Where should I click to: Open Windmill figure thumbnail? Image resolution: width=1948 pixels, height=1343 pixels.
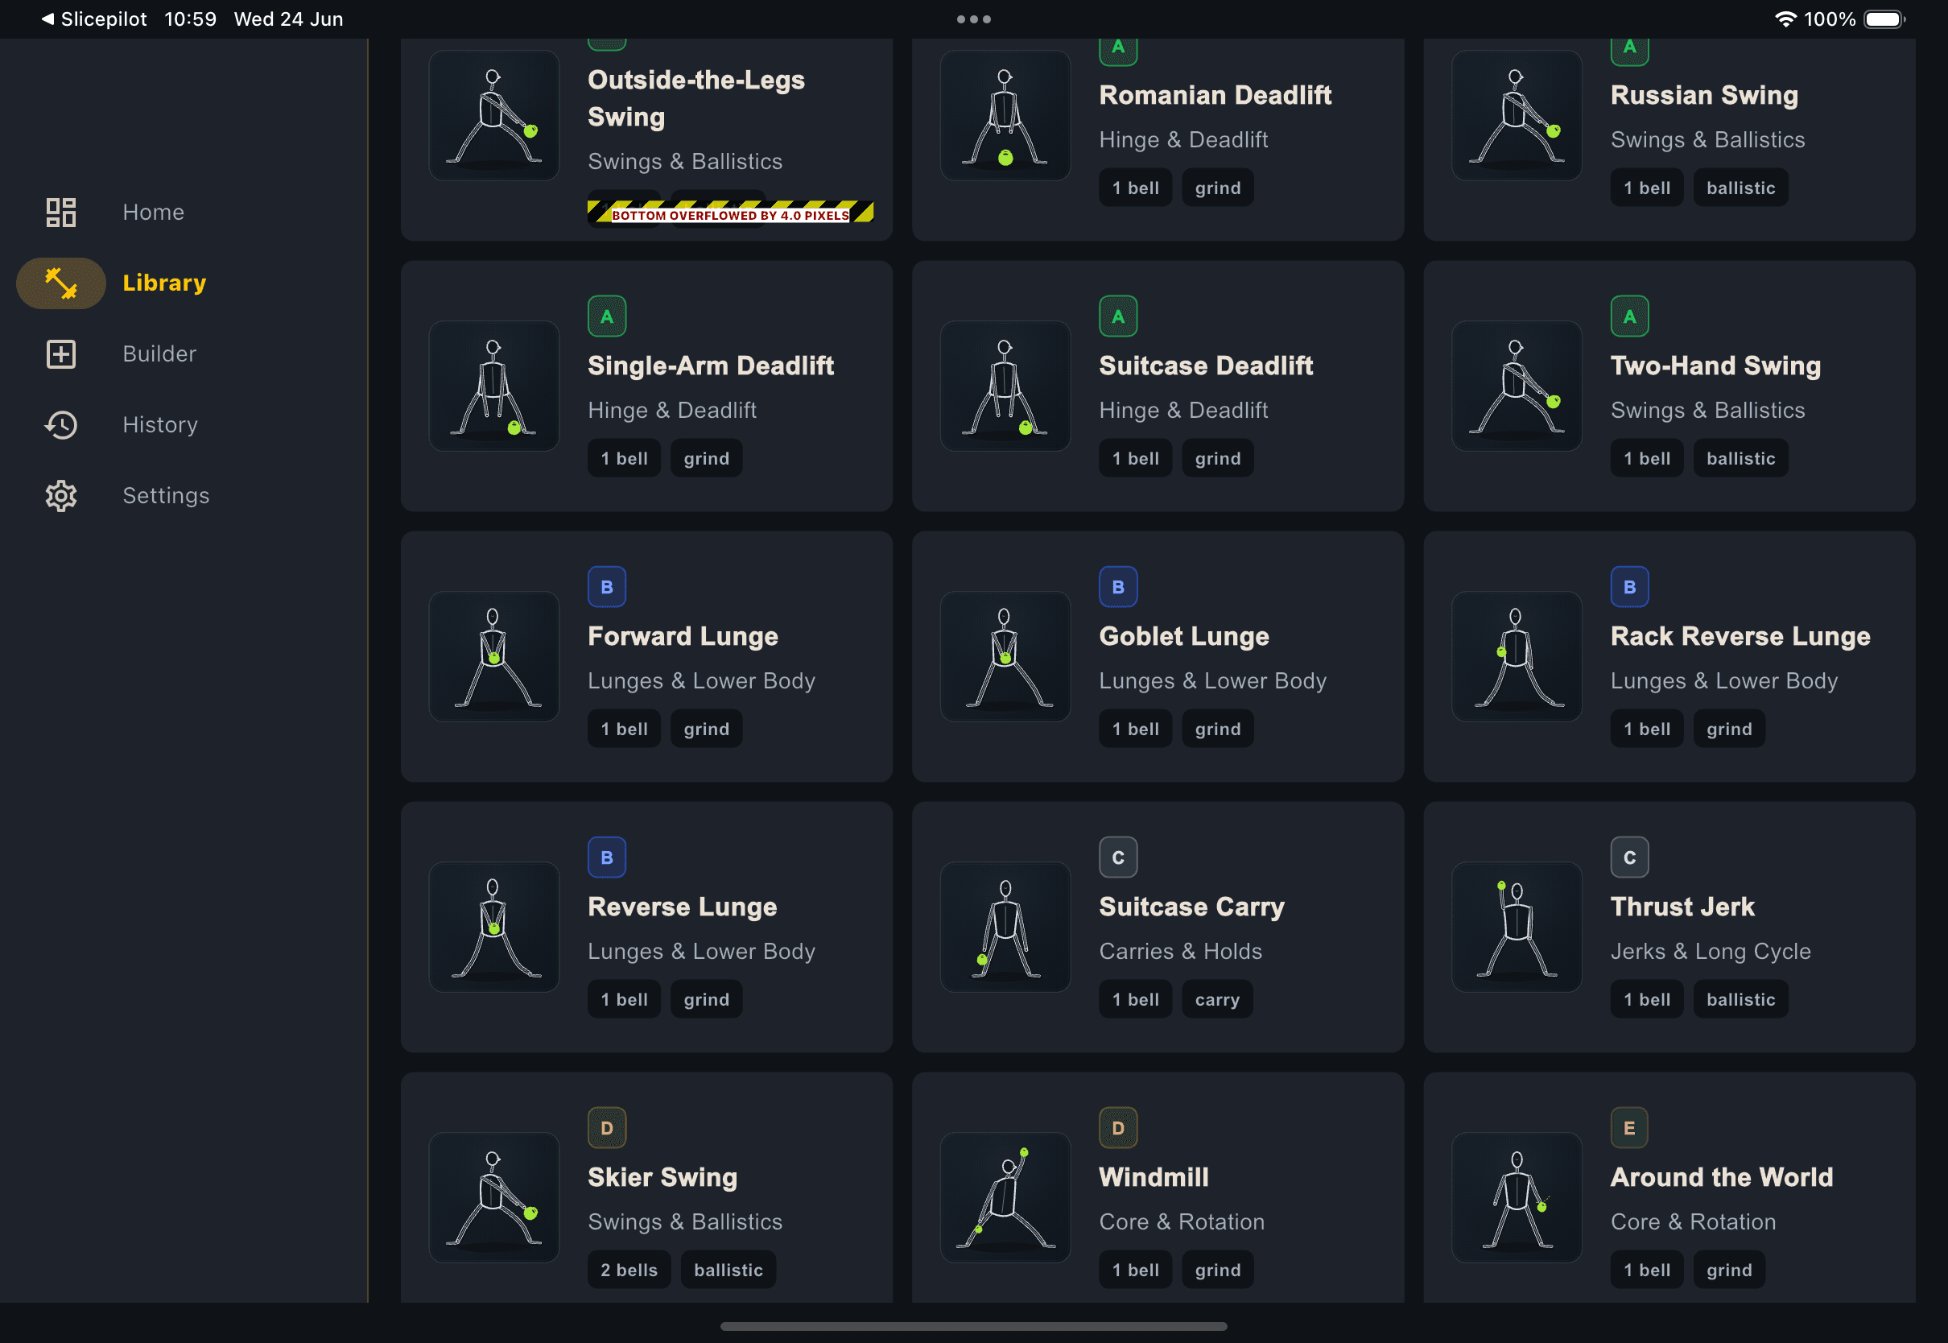[x=1005, y=1197]
